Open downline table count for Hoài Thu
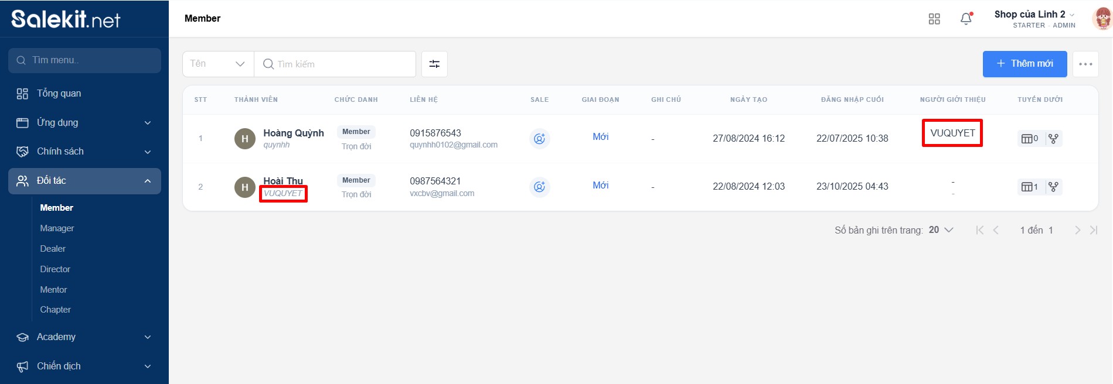The image size is (1113, 384). click(1030, 187)
